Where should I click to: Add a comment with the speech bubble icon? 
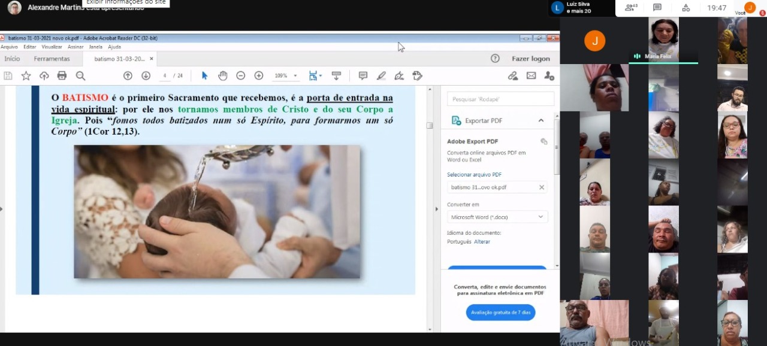363,75
